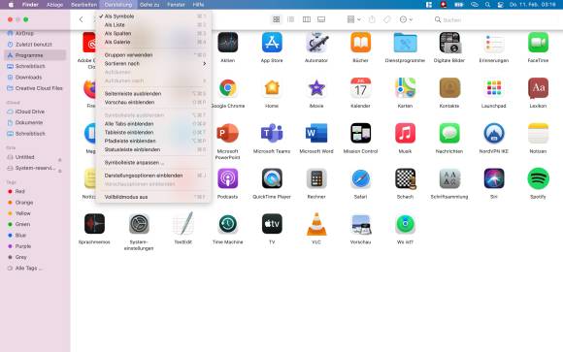Open Downloads in the sidebar
563x352 pixels.
coord(35,78)
